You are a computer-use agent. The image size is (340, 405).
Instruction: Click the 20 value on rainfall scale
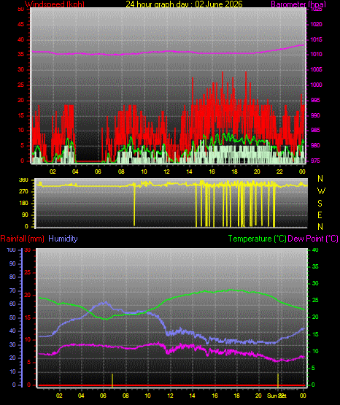[28, 295]
